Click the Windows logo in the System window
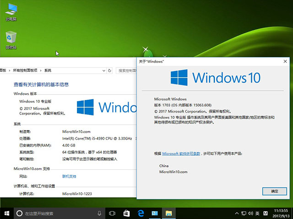Viewport: 293px width, 219px height. pos(107,107)
